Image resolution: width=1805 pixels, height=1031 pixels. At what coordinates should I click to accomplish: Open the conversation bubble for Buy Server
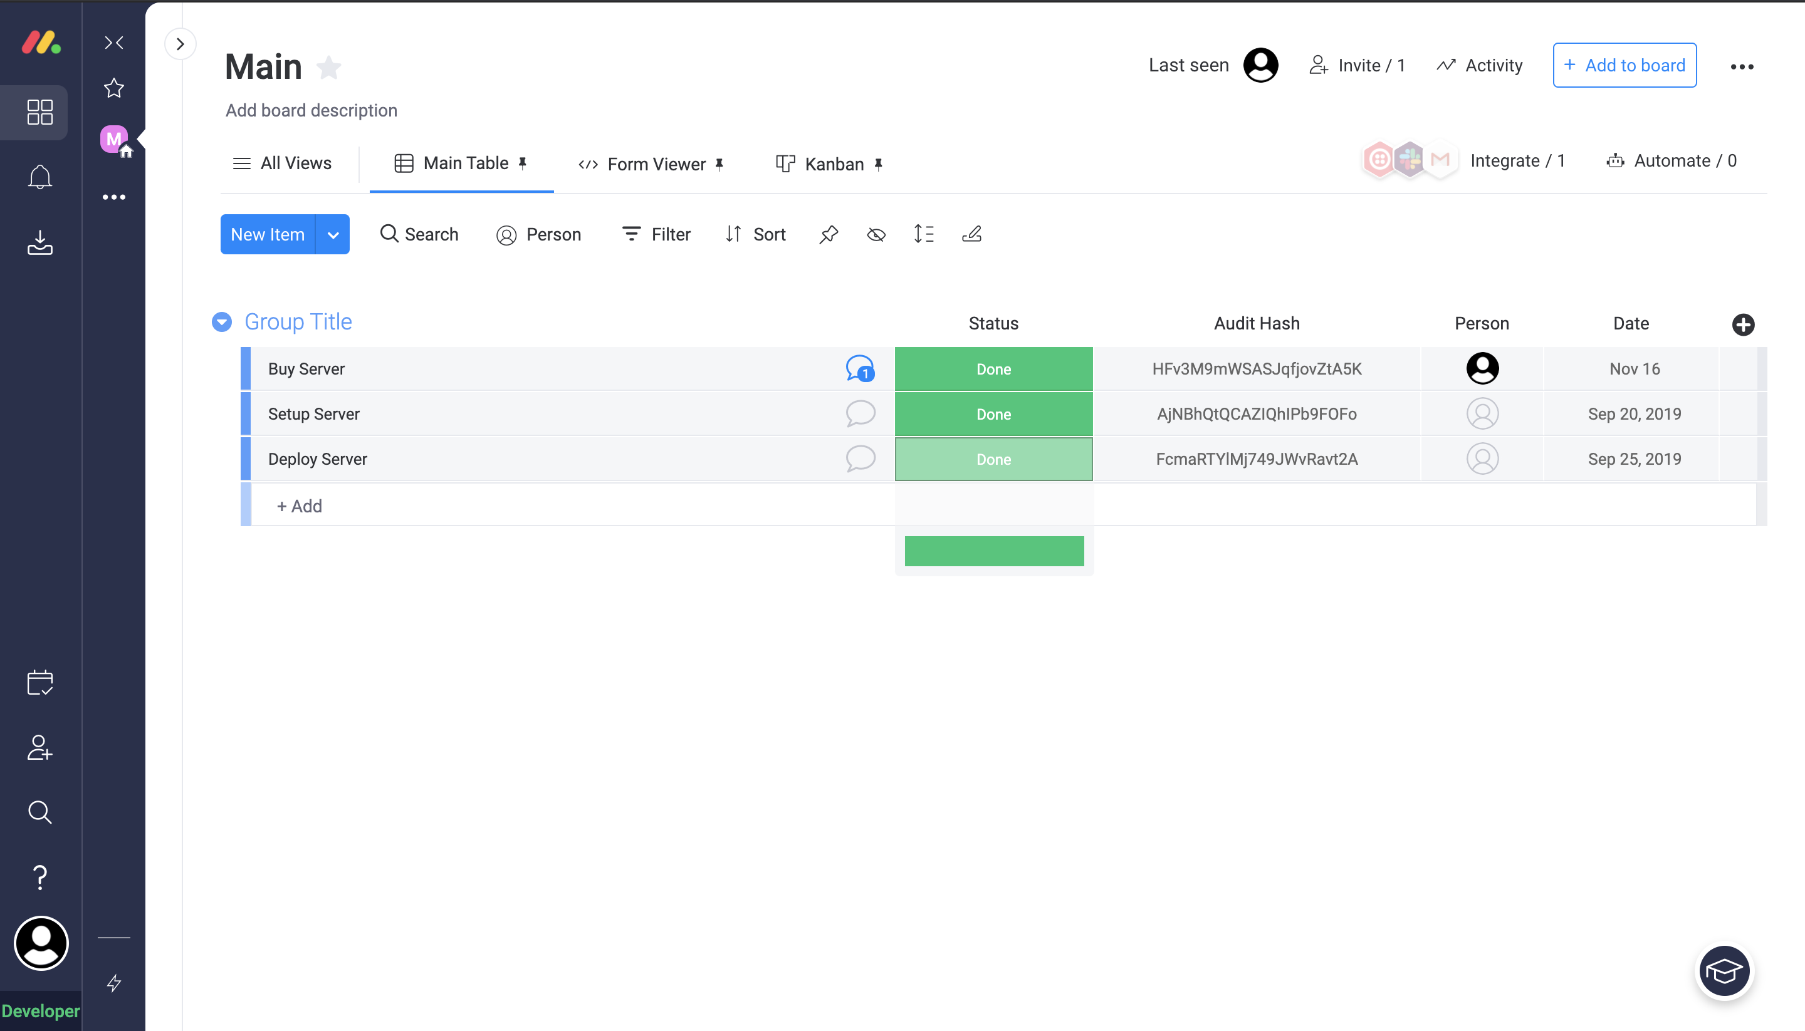coord(860,369)
